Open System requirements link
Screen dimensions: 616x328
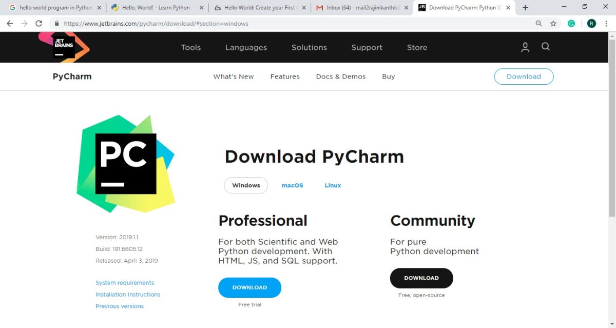(x=125, y=283)
